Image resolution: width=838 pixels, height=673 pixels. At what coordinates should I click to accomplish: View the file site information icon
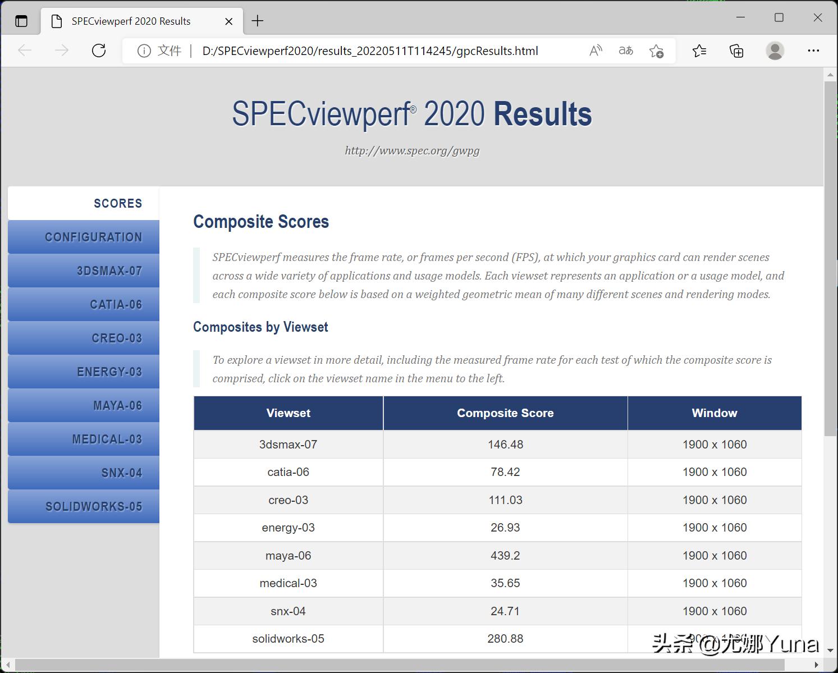coord(144,51)
